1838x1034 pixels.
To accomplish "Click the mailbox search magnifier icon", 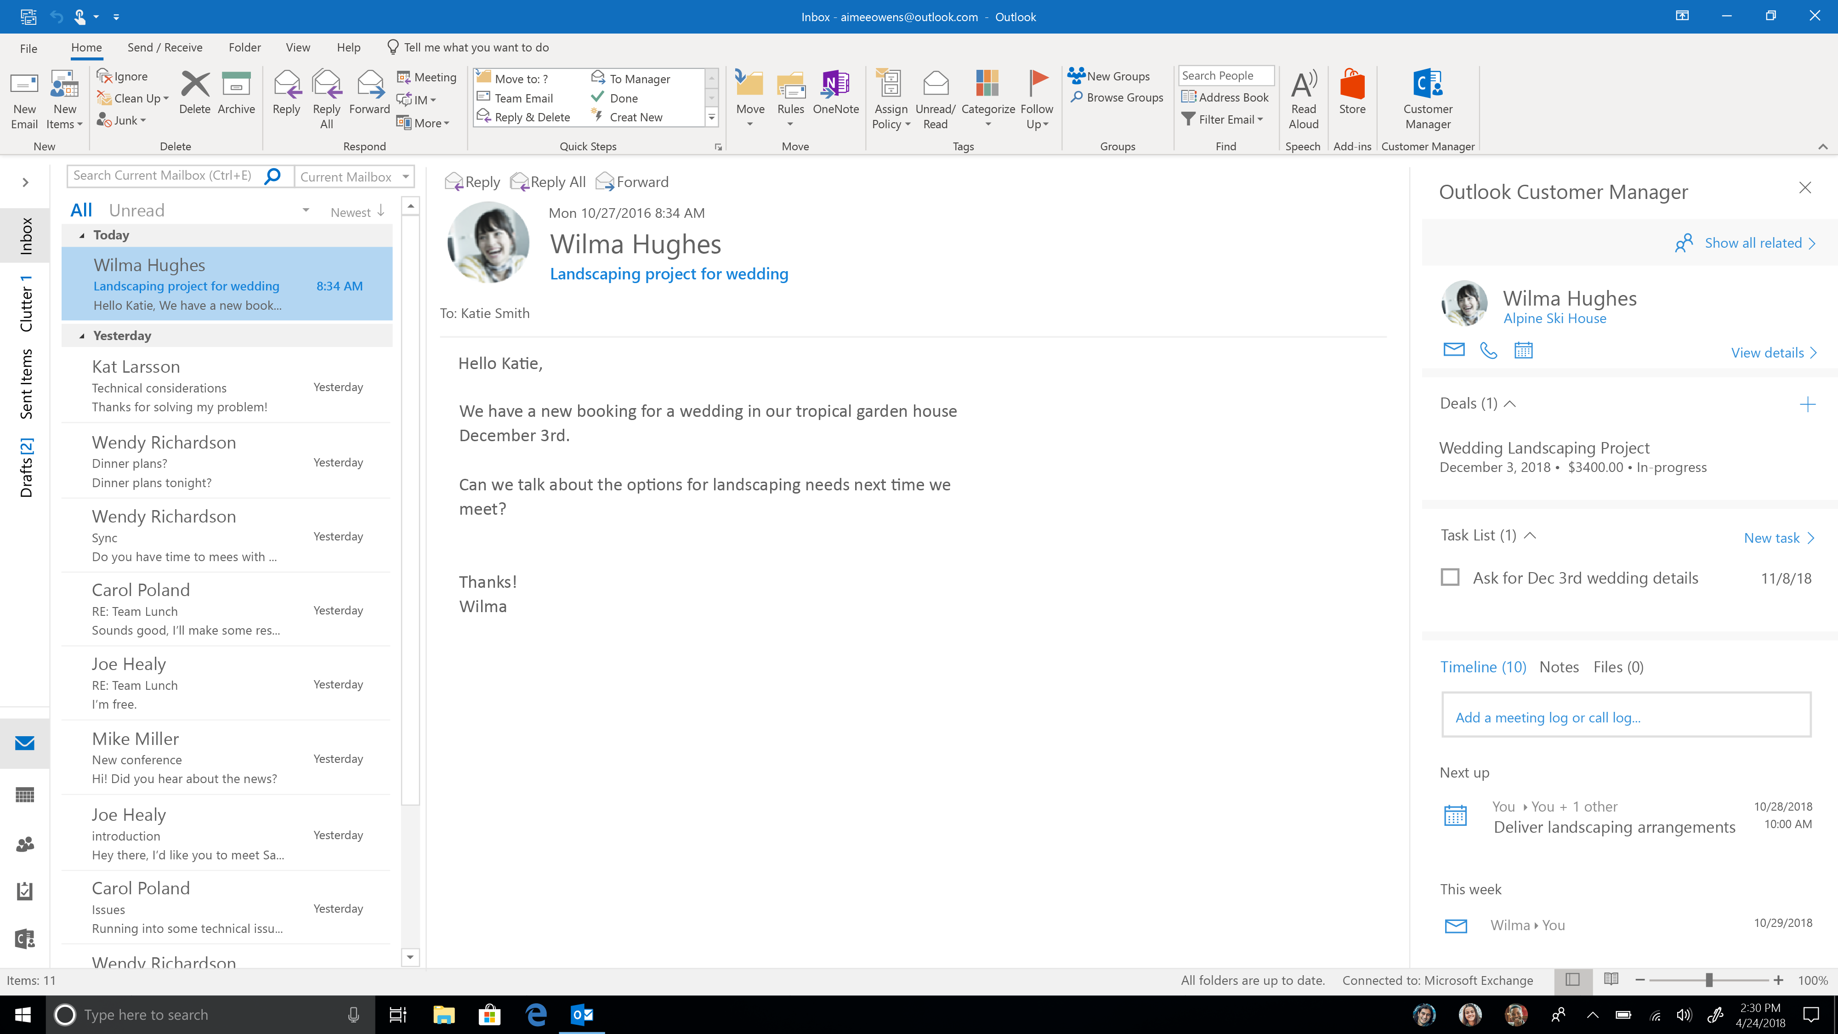I will point(272,176).
